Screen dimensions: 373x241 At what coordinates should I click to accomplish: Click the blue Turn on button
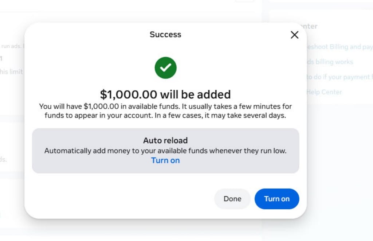pos(276,199)
